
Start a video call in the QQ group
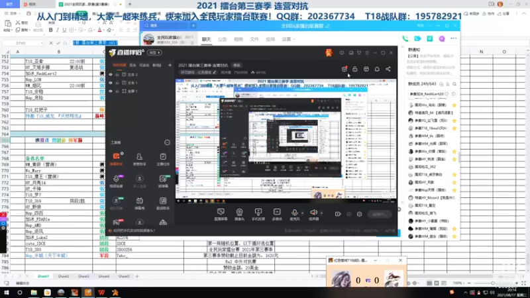point(417,39)
